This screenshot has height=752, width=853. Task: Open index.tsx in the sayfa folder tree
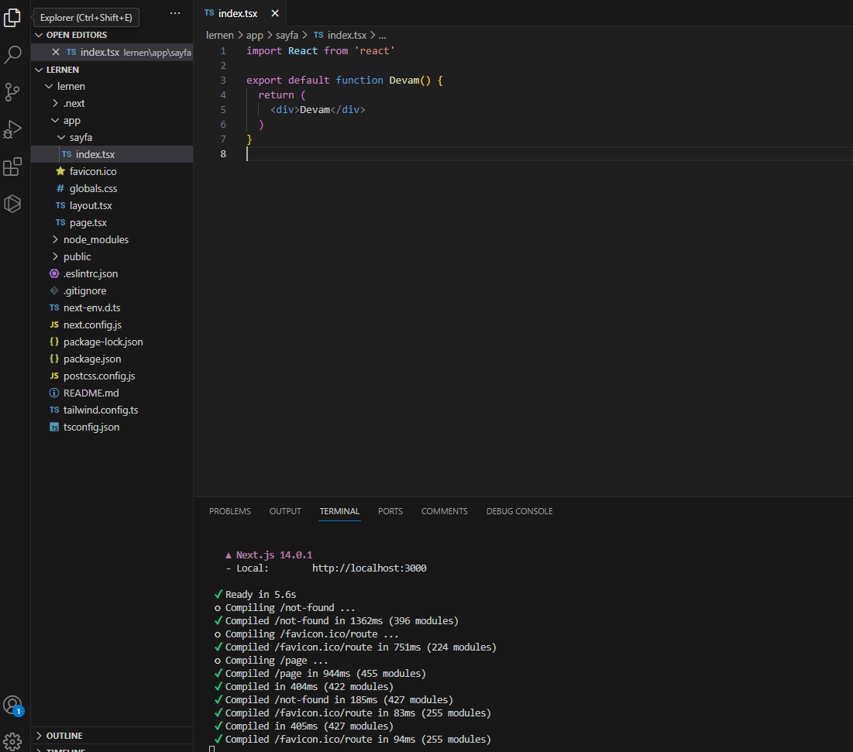(112, 154)
